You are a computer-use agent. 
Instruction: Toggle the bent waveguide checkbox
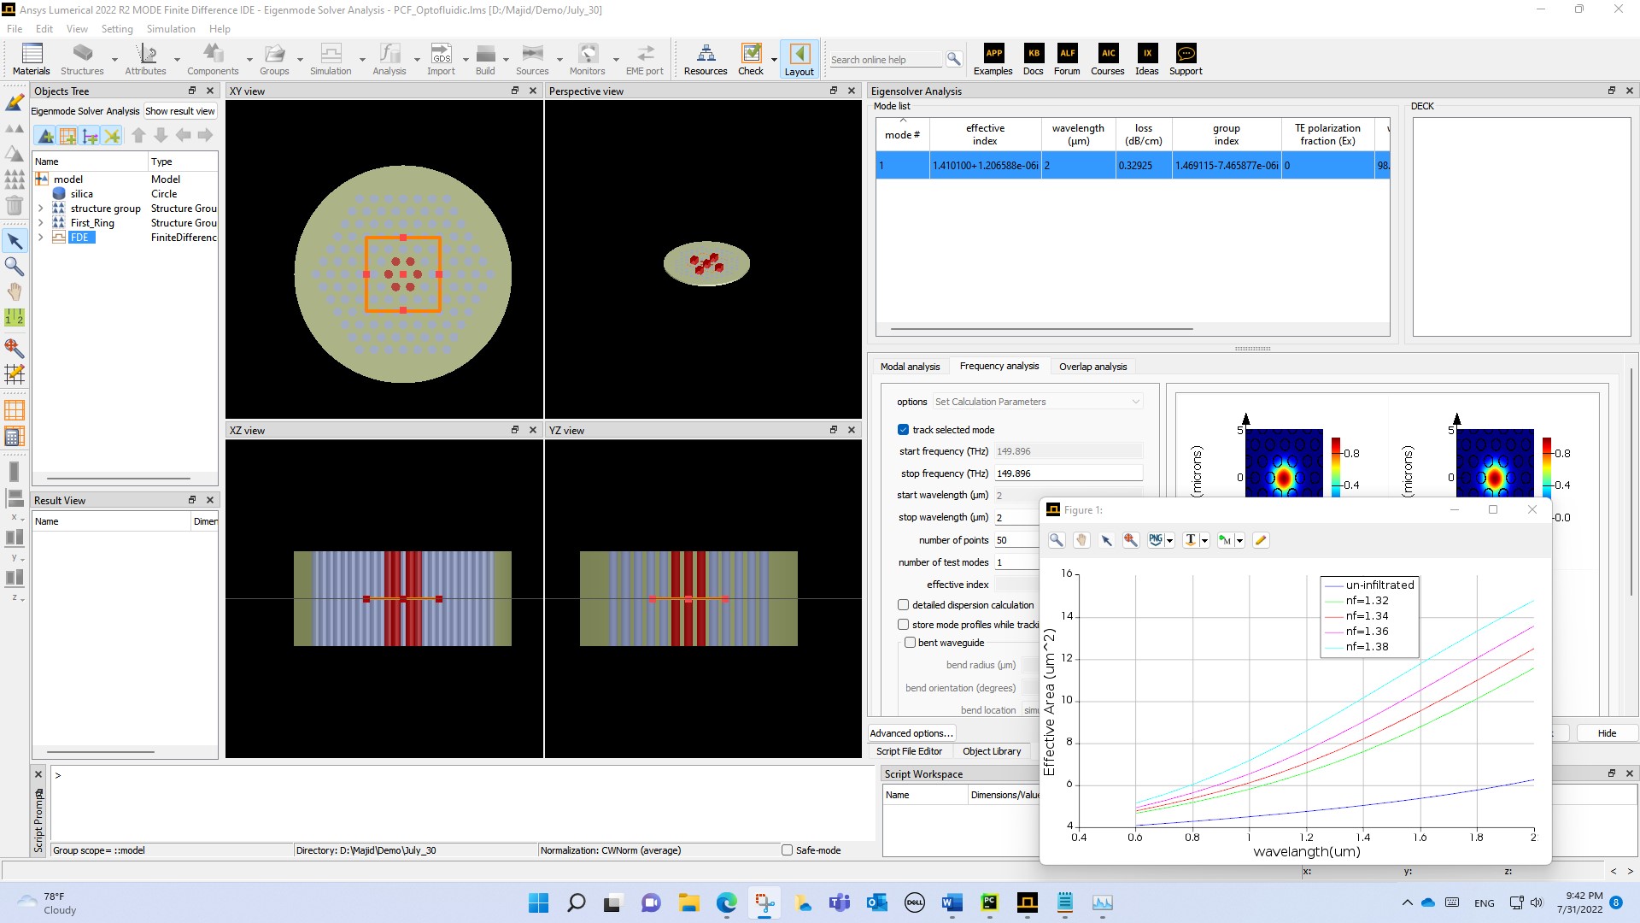click(x=910, y=643)
